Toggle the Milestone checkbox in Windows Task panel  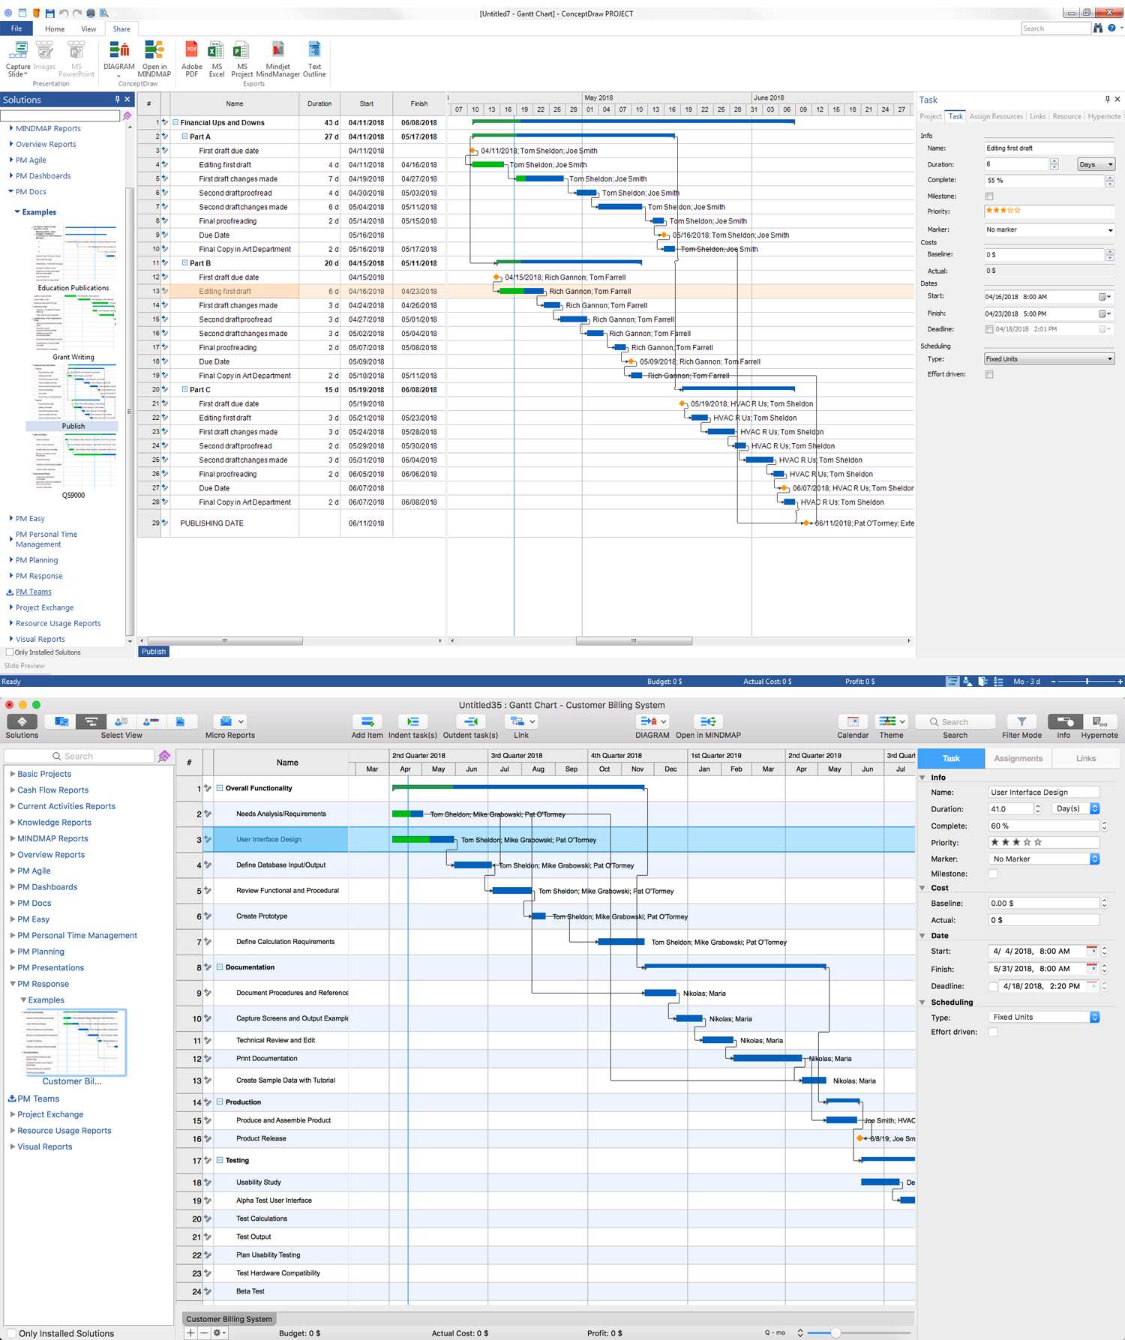pos(989,196)
